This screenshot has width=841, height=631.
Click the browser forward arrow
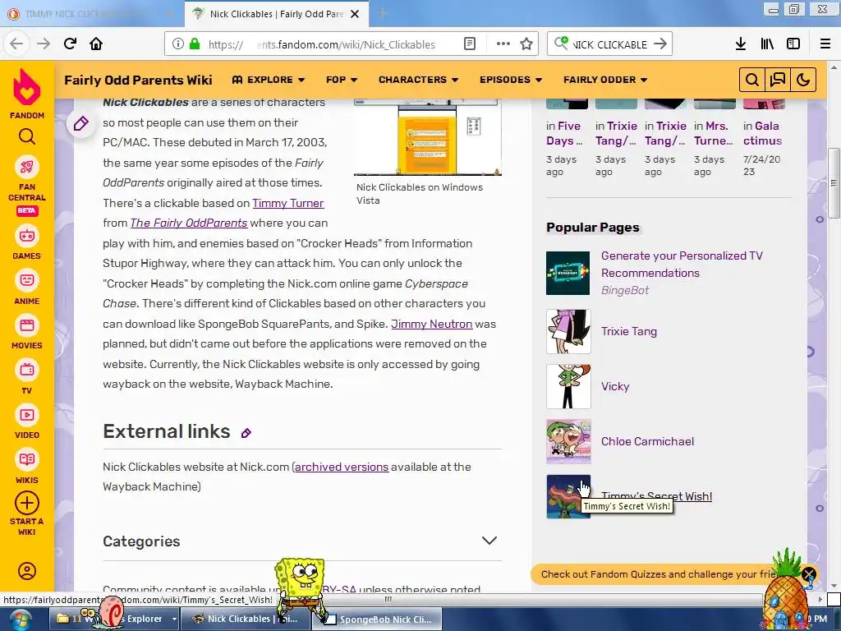(44, 44)
